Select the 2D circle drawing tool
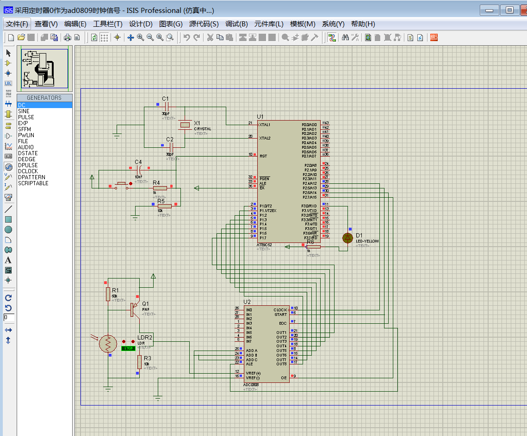Viewport: 527px width, 436px height. (8, 230)
